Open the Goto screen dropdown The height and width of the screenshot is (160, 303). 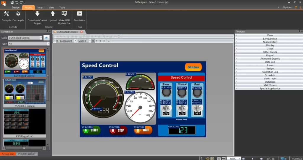pyautogui.click(x=41, y=38)
